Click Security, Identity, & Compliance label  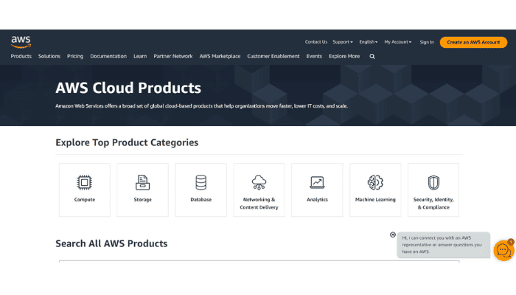pyautogui.click(x=433, y=204)
